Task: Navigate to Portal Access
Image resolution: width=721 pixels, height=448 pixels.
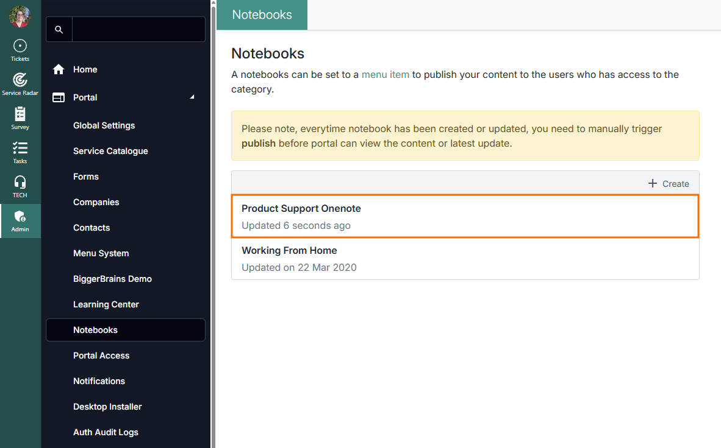Action: coord(101,355)
